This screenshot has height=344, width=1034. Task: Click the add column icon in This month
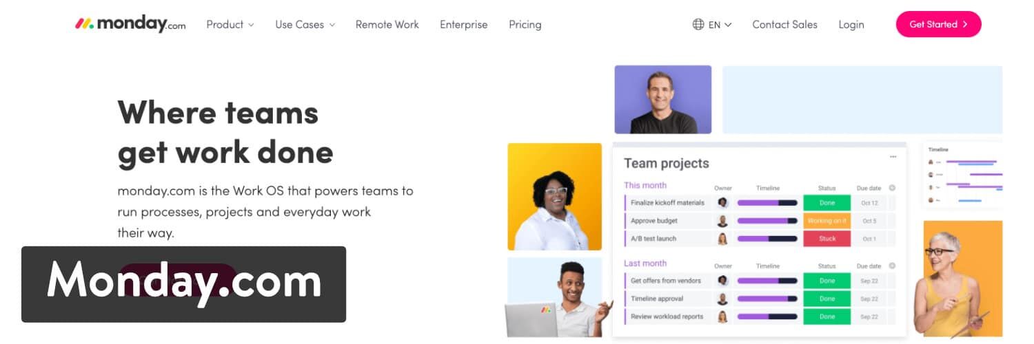tap(892, 188)
